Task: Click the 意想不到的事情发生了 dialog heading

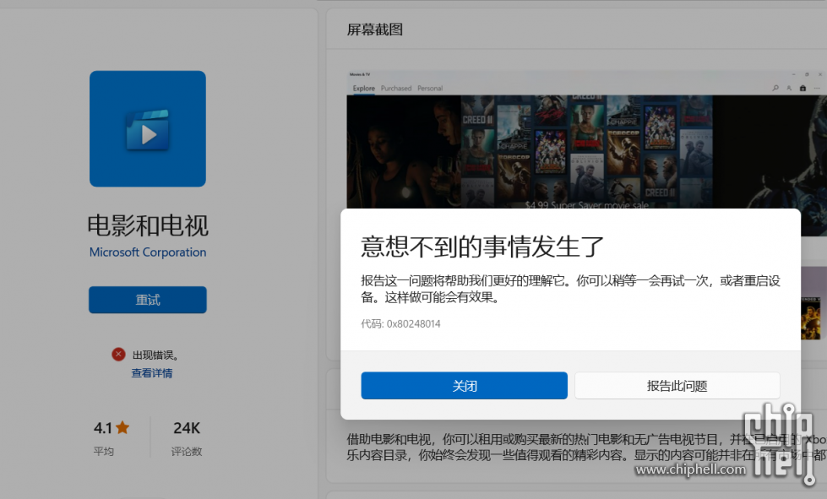Action: (x=482, y=247)
